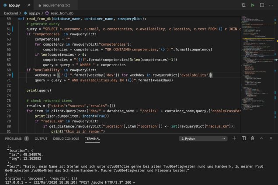Click line number 76 in the gutter
Image resolution: width=278 pixels, height=185 pixels.
click(9, 106)
